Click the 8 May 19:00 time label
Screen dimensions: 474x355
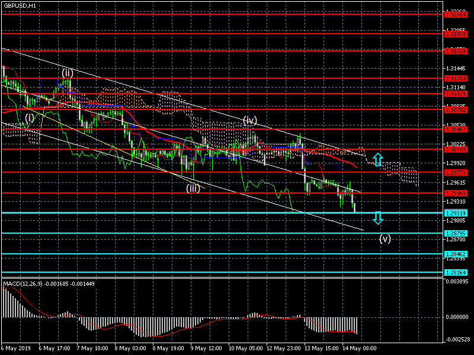(x=168, y=348)
